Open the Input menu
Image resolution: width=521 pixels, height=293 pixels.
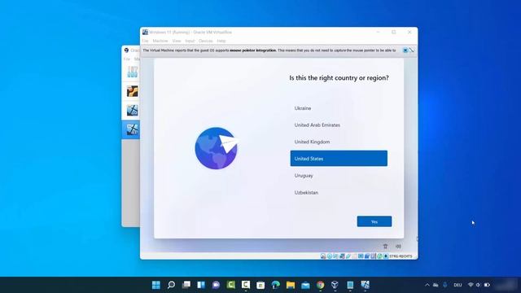pyautogui.click(x=190, y=41)
